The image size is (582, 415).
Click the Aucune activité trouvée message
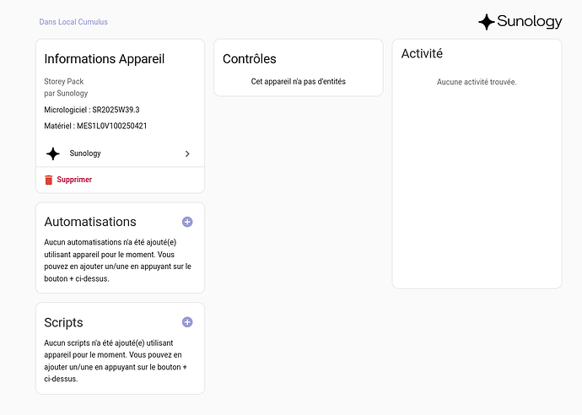[477, 82]
